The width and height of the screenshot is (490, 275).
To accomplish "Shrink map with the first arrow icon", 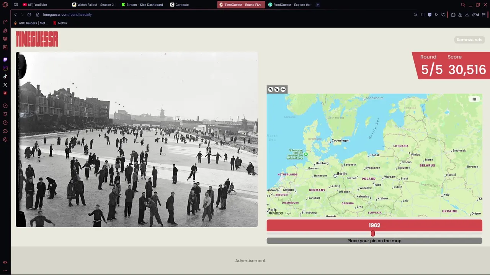I will coord(271,89).
